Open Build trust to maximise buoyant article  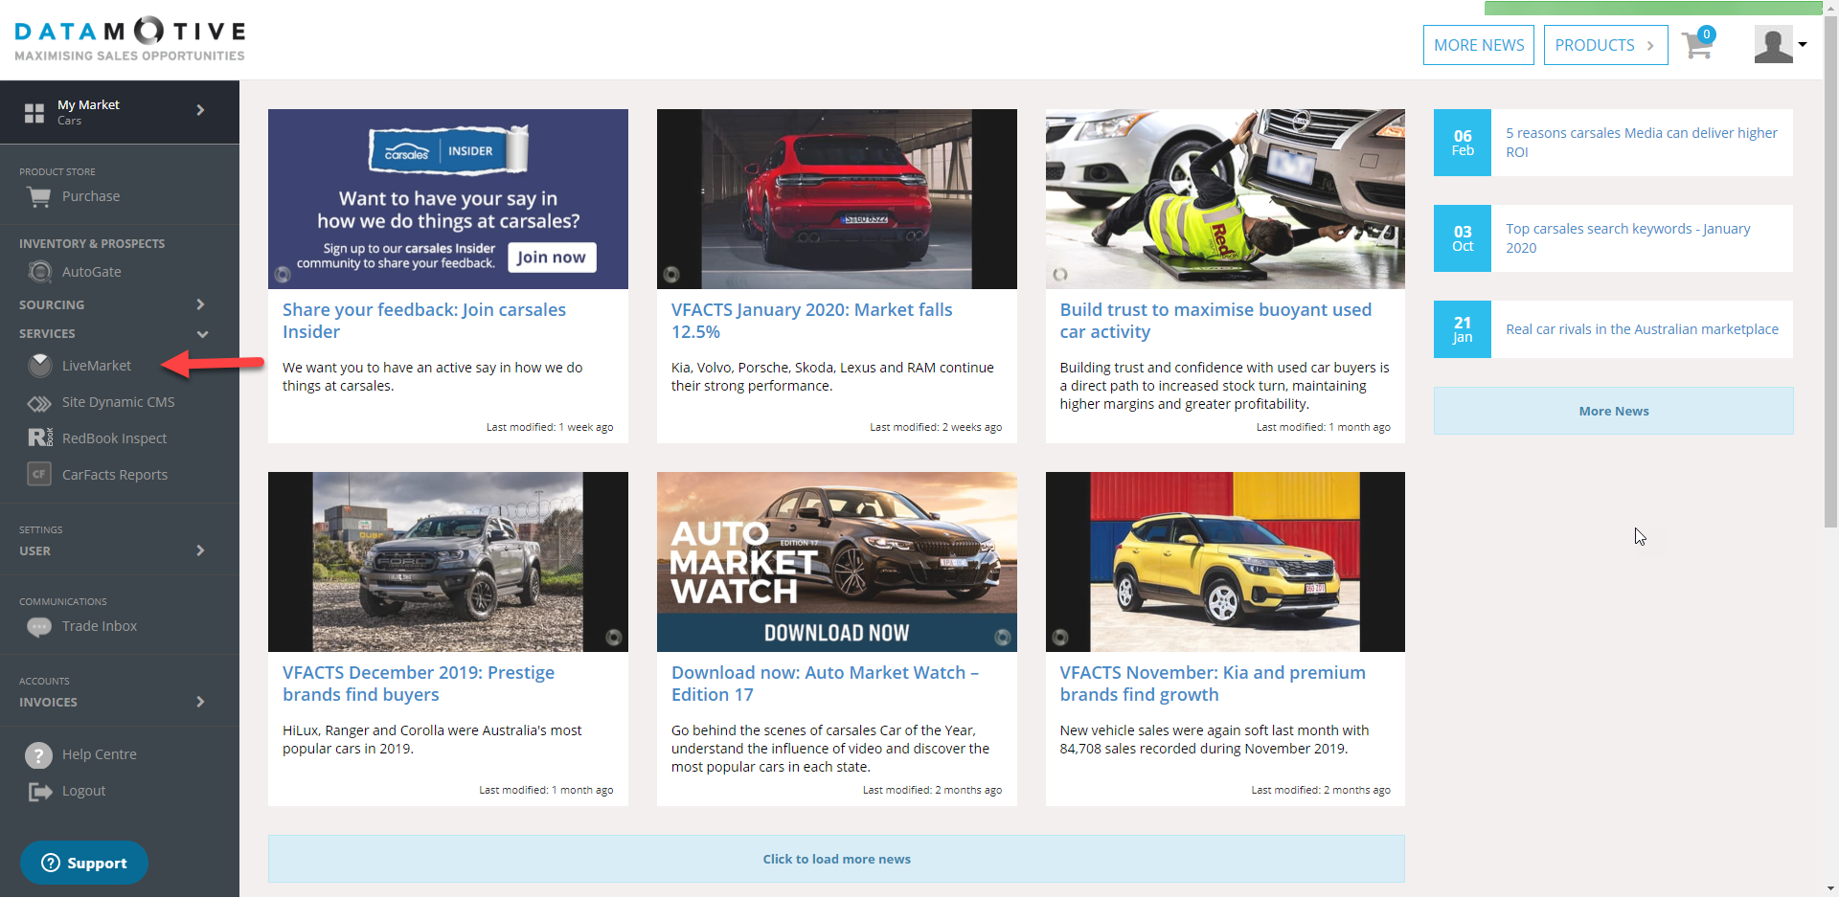[1215, 321]
